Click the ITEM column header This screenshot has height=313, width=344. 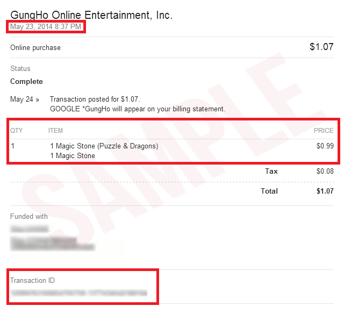click(x=55, y=131)
